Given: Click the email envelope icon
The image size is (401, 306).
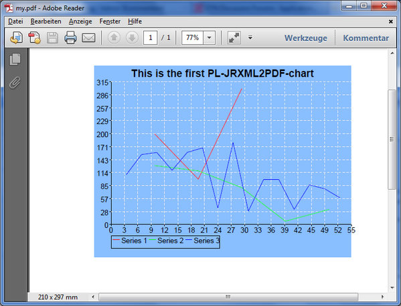Looking at the screenshot, I should 88,38.
